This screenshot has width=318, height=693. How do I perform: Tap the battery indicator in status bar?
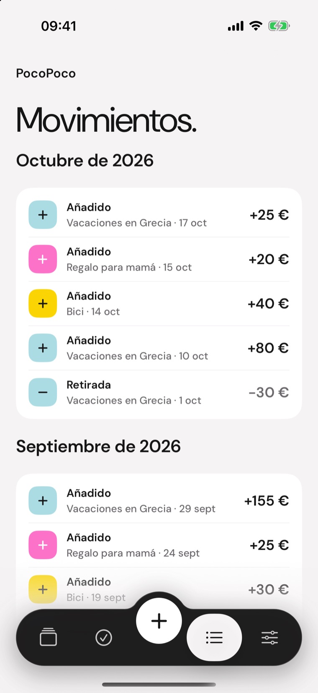(279, 26)
